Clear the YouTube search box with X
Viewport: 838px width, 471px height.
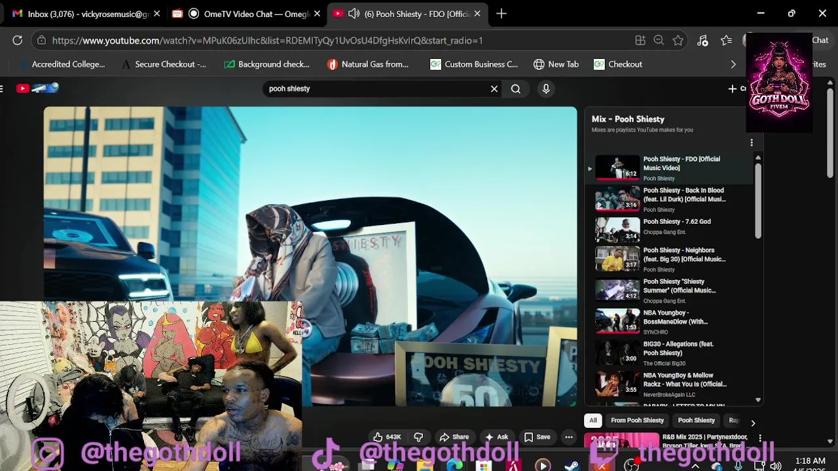point(494,88)
